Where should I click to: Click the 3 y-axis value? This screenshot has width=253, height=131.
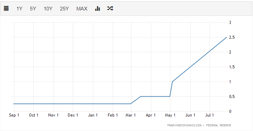pyautogui.click(x=230, y=23)
